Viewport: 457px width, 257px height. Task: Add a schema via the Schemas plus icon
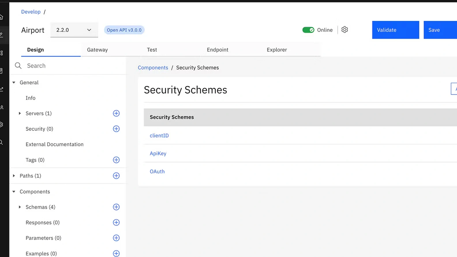(x=116, y=207)
